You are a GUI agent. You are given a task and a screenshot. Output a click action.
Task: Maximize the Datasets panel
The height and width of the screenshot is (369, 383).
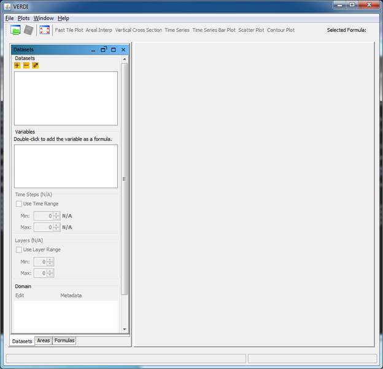click(x=114, y=50)
